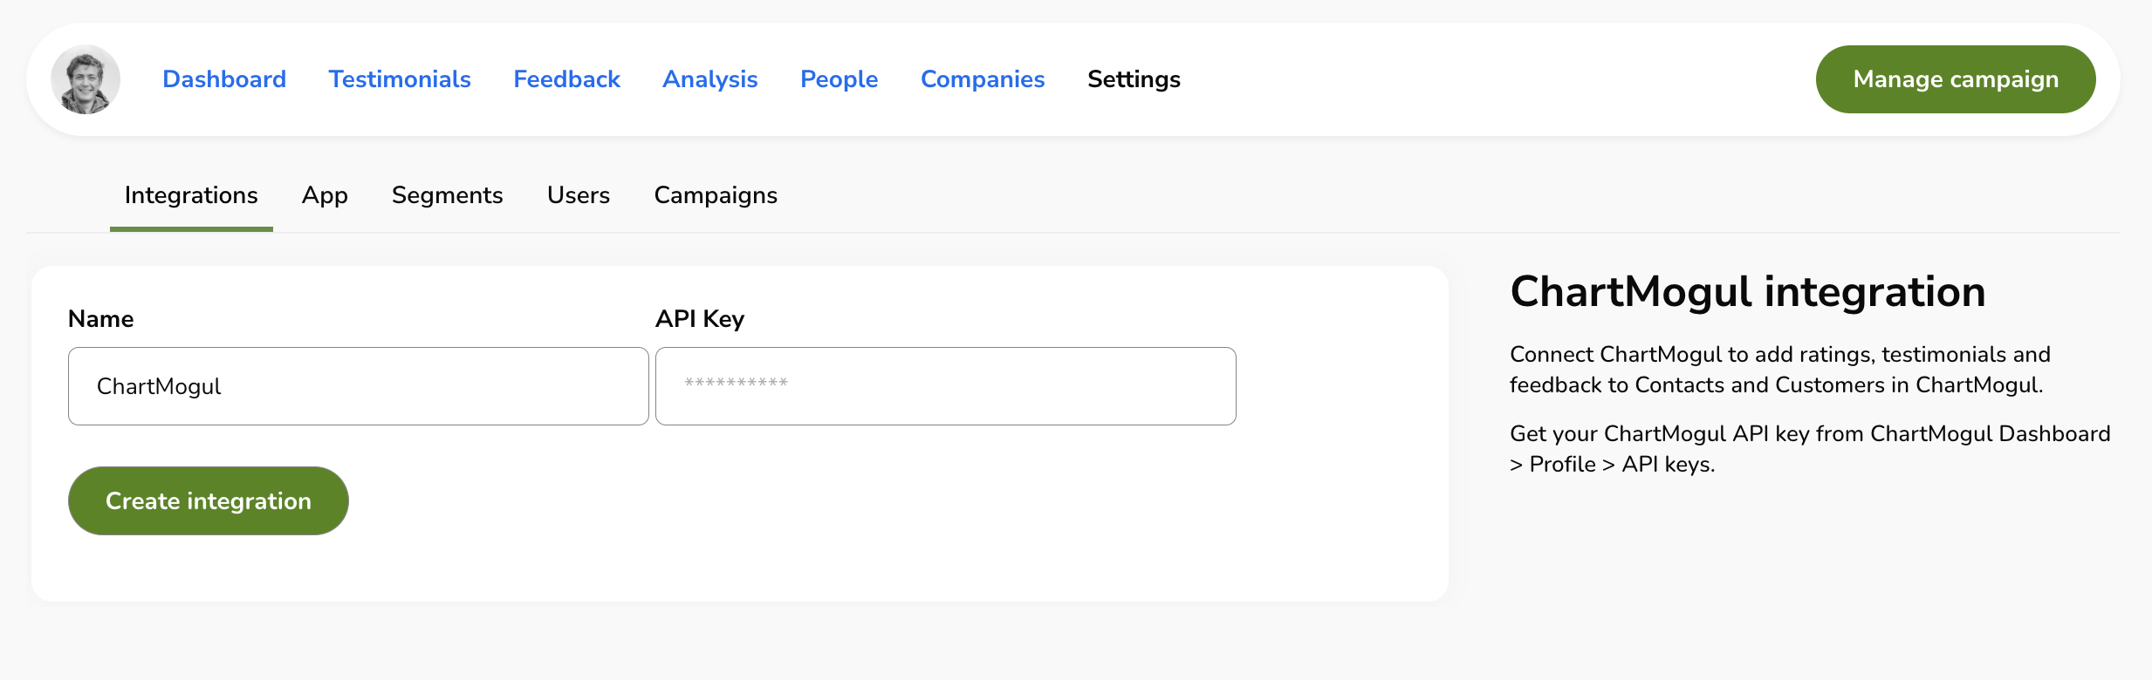2152x680 pixels.
Task: Switch to the Integrations tab
Action: [191, 195]
